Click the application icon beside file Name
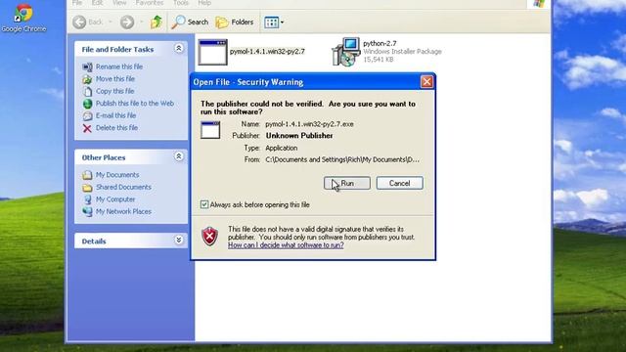The height and width of the screenshot is (352, 626). tap(210, 130)
